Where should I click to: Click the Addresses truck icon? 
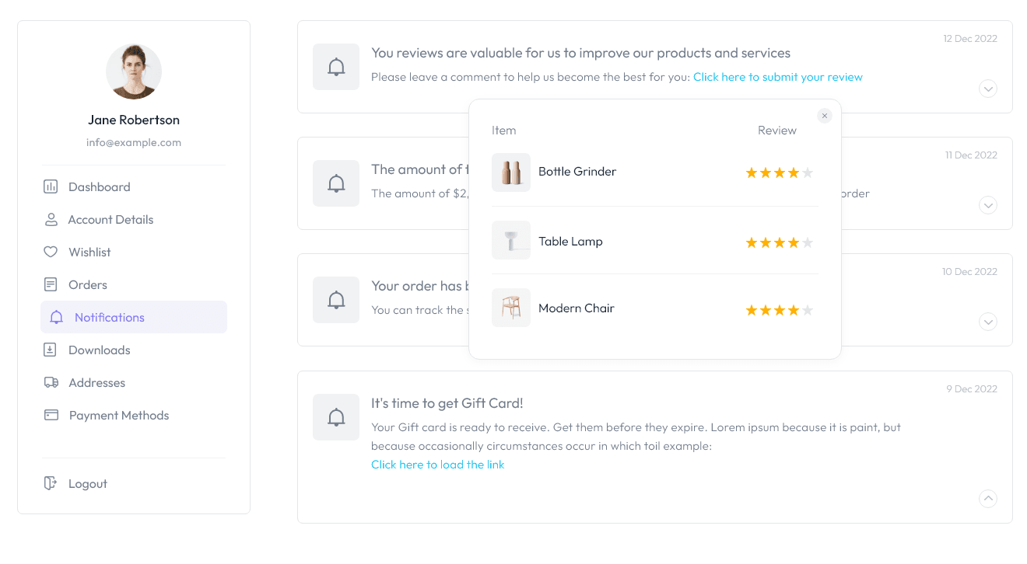51,382
